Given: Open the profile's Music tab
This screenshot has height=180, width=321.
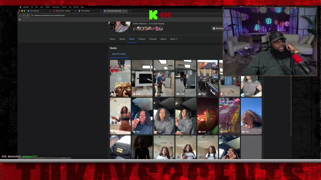Looking at the screenshot, I should point(164,39).
